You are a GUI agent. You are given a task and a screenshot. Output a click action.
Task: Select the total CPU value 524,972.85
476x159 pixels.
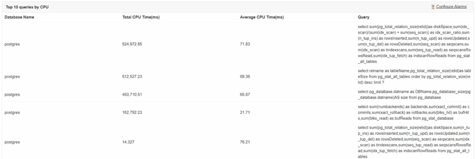click(x=132, y=44)
